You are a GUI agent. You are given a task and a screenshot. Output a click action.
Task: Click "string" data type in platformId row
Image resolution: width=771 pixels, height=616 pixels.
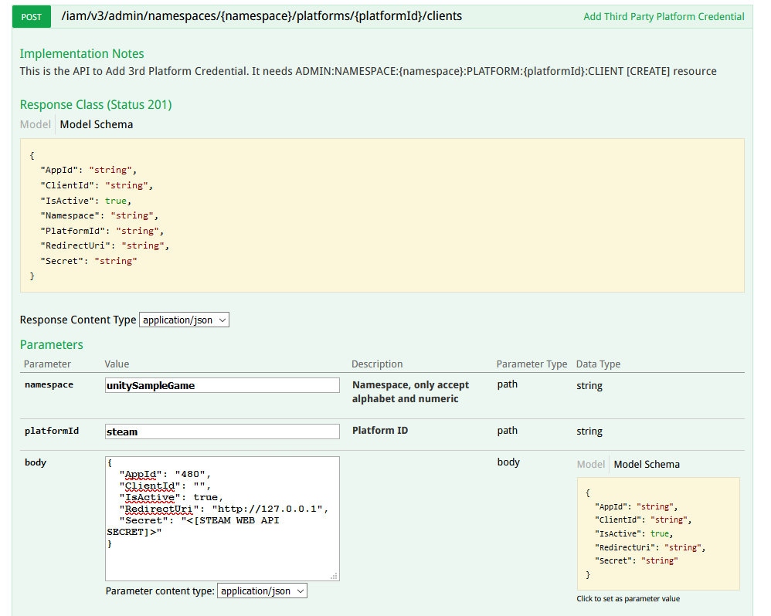[x=589, y=432]
